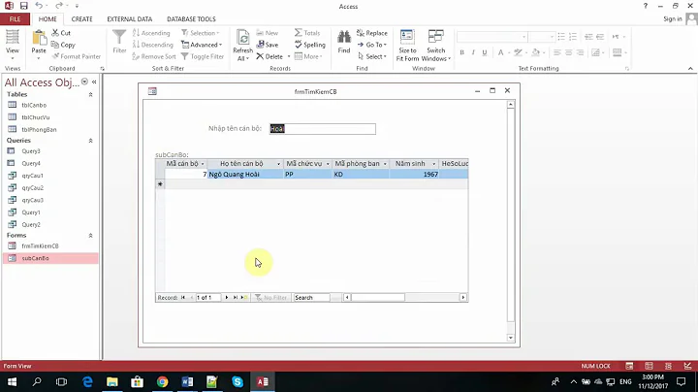Click form vertical scrollbar down arrow
Image resolution: width=698 pixels, height=392 pixels.
(x=511, y=338)
